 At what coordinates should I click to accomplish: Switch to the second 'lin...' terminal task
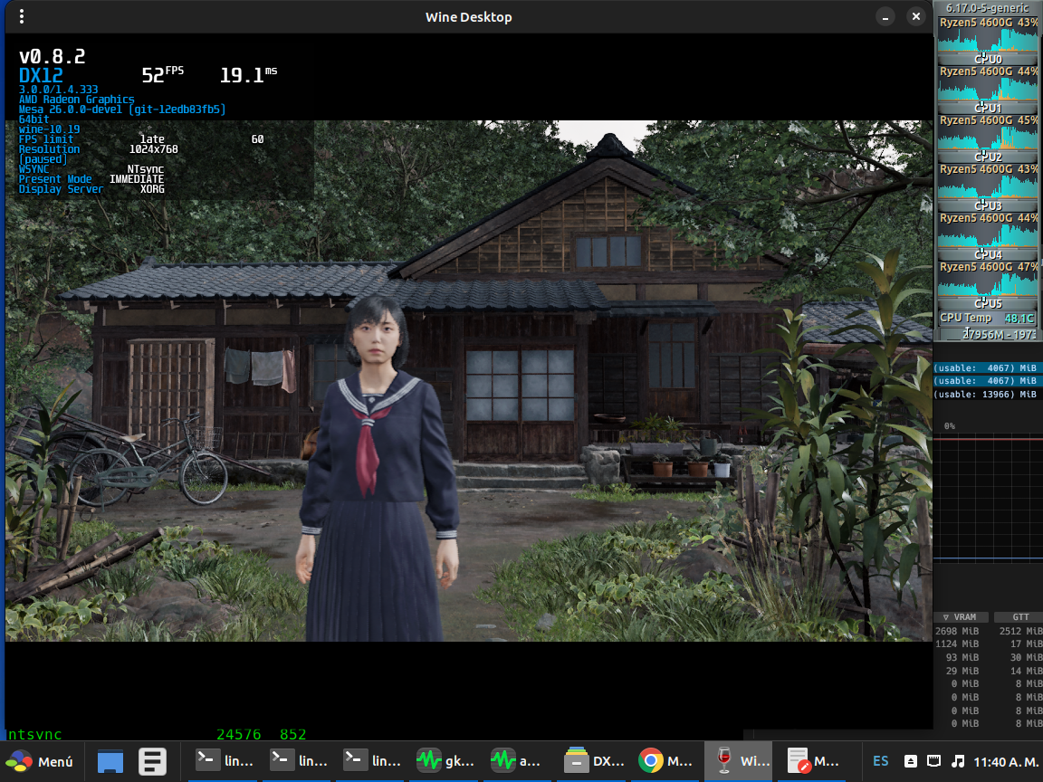click(299, 760)
